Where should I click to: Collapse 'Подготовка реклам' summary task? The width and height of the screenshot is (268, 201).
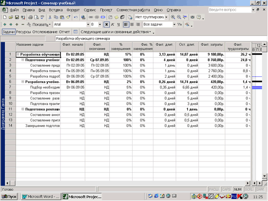23,109
